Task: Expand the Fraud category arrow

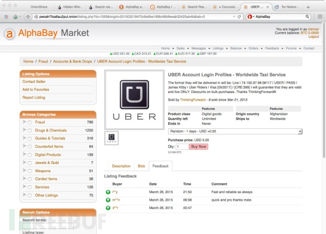Action: coord(24,122)
